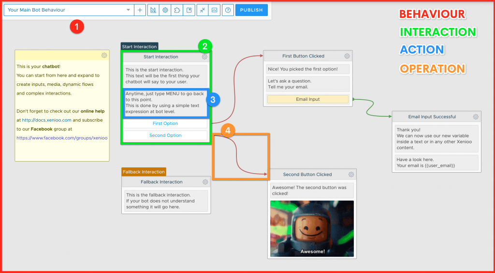
Task: Click 'This is your chatbot!' note text
Action: pos(38,67)
